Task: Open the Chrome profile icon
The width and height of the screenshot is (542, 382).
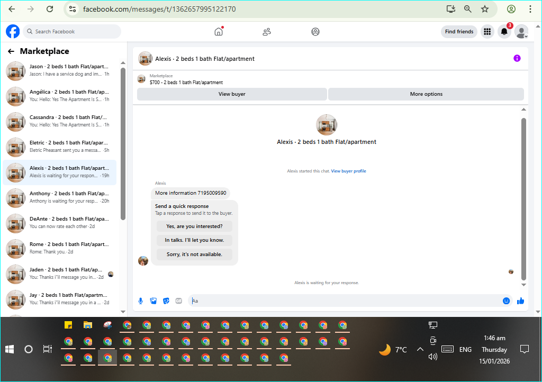Action: (x=511, y=9)
